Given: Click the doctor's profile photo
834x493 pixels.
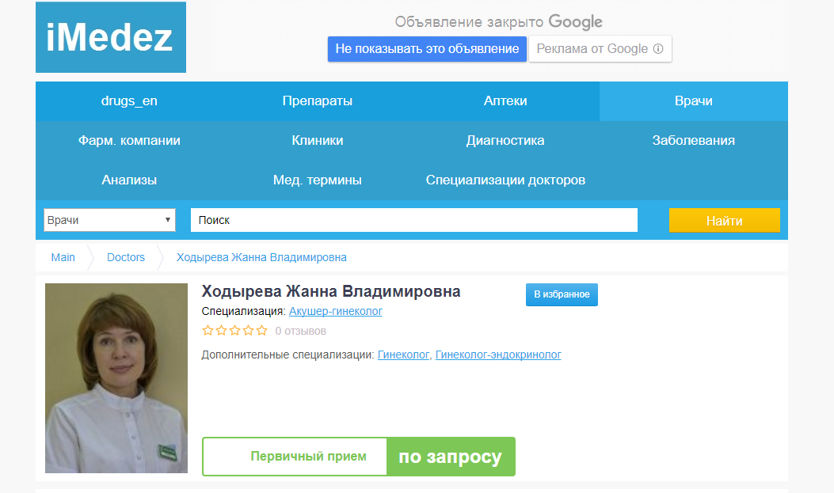Looking at the screenshot, I should tap(116, 378).
